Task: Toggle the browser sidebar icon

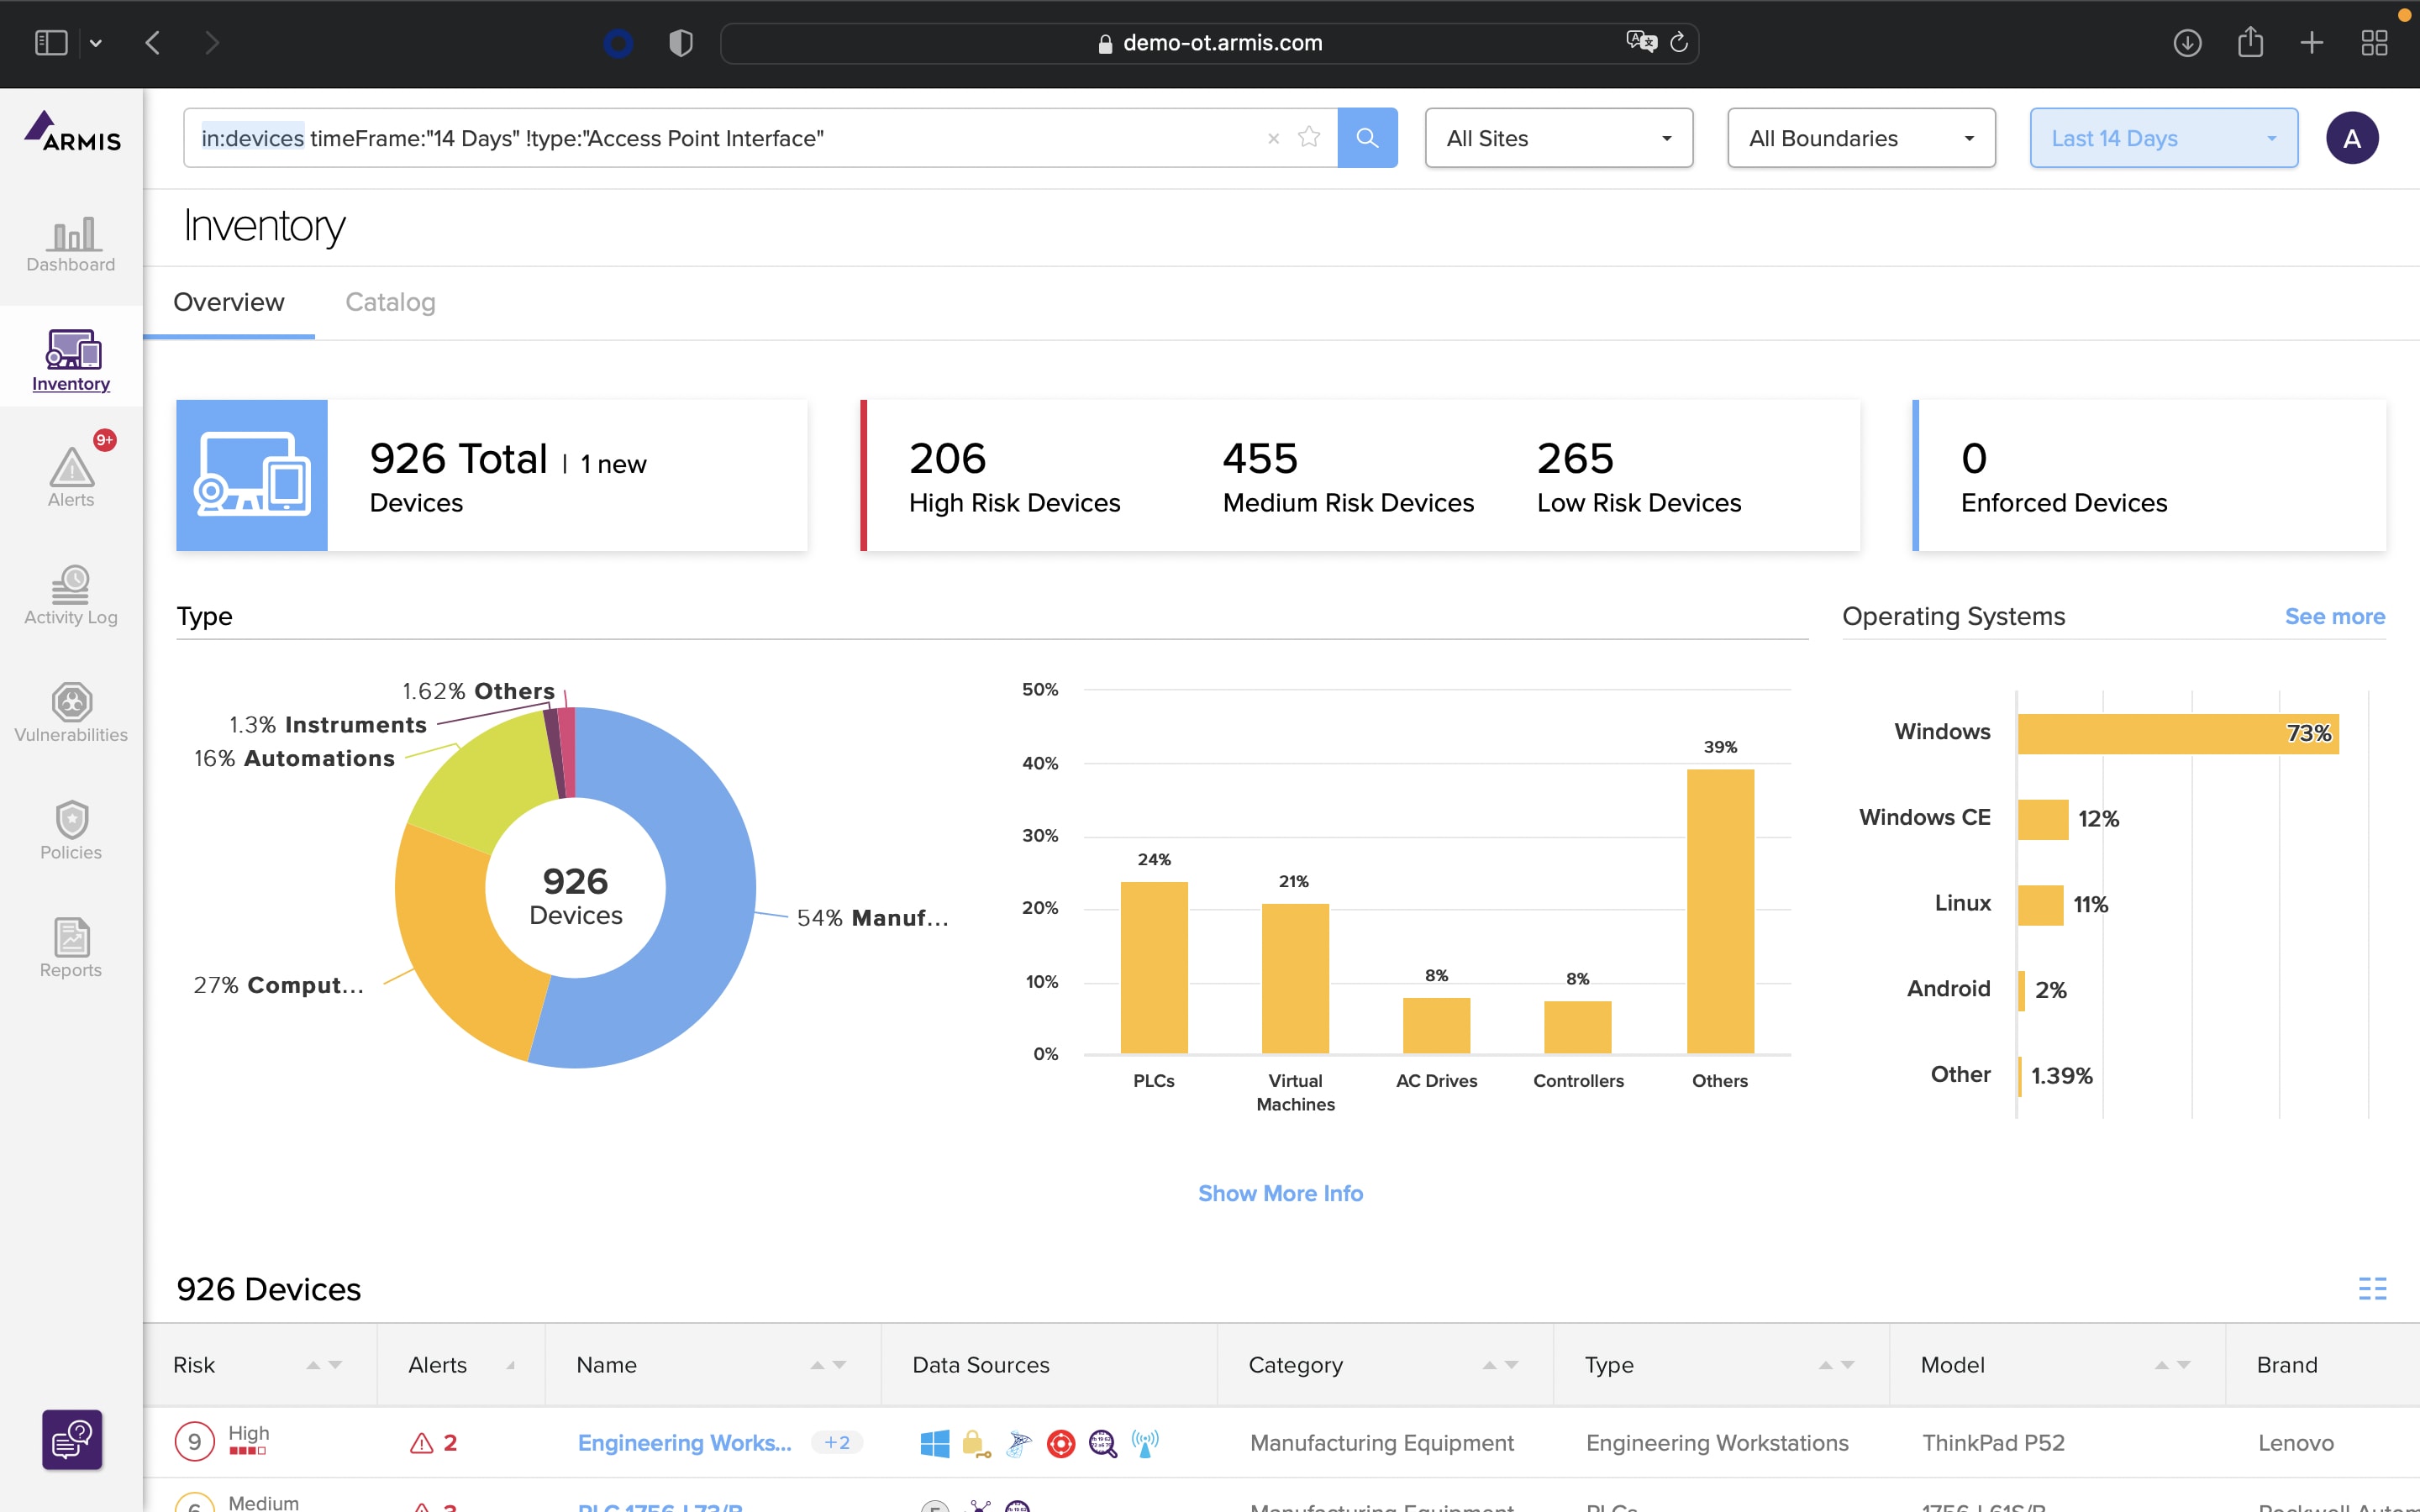Action: point(51,43)
